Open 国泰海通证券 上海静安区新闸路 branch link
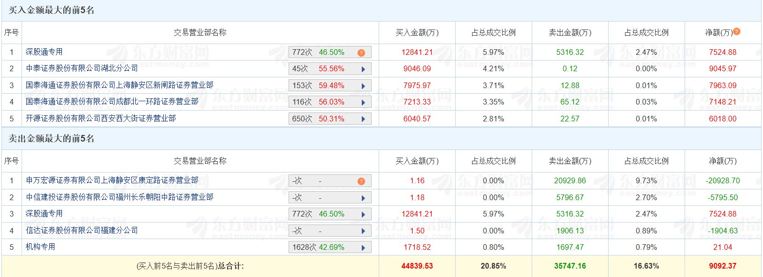This screenshot has width=763, height=277. coord(119,85)
